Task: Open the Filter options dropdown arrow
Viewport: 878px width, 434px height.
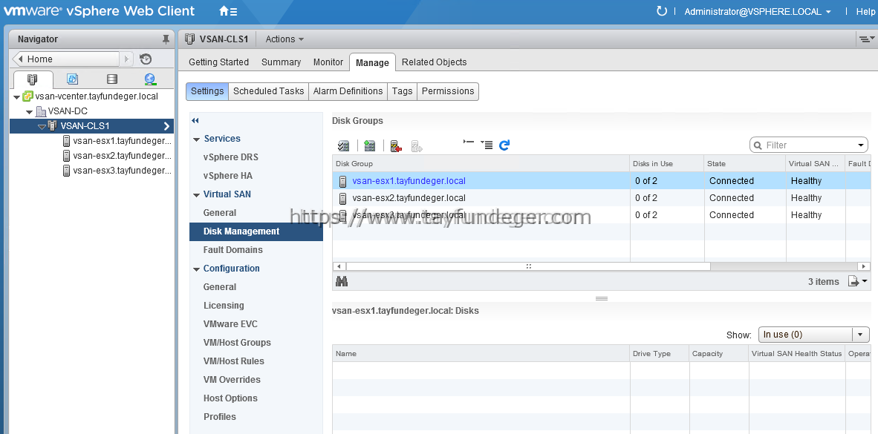Action: click(x=861, y=145)
